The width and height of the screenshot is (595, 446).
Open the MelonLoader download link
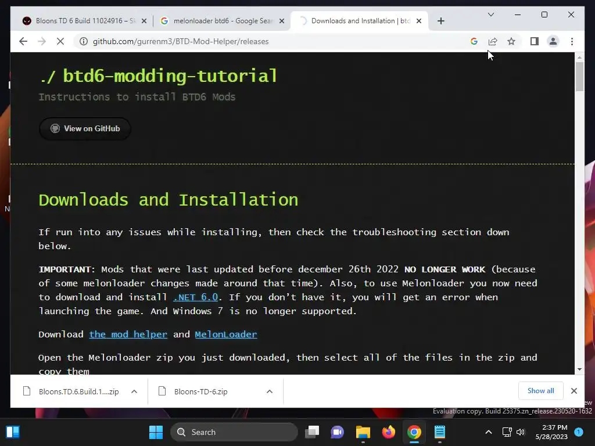pyautogui.click(x=226, y=334)
